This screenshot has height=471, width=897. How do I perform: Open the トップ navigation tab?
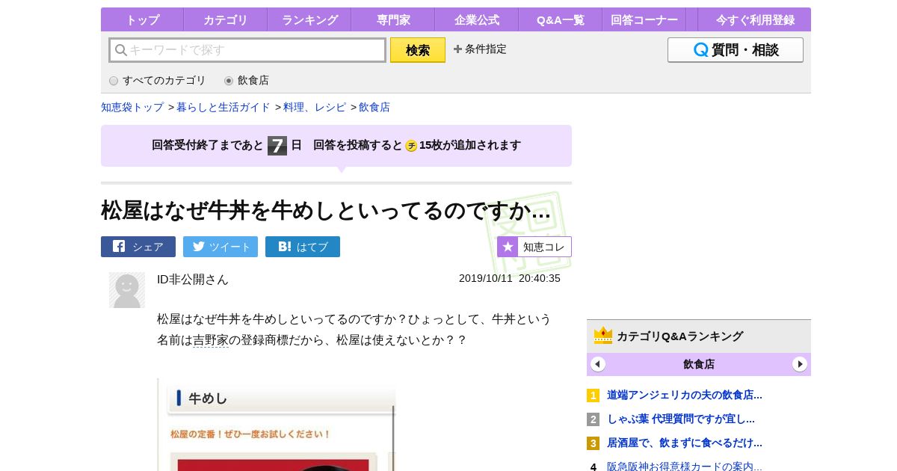coord(142,19)
